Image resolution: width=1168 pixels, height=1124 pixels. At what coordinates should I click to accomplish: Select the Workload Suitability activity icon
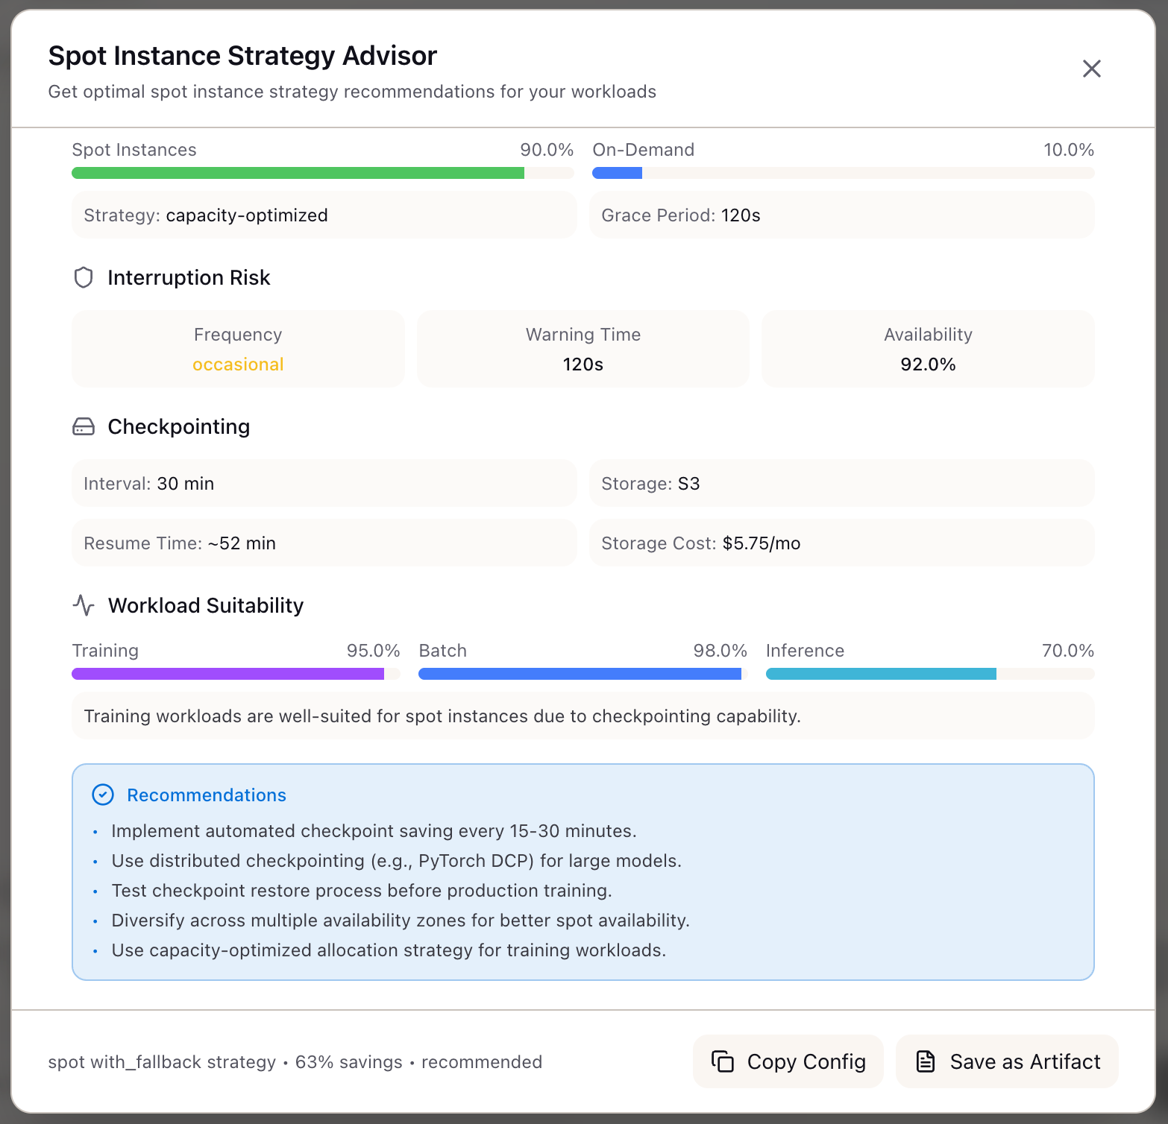(x=84, y=605)
